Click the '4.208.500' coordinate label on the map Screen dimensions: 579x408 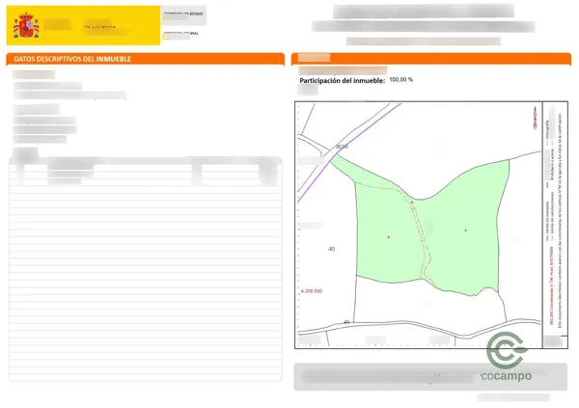coord(312,291)
